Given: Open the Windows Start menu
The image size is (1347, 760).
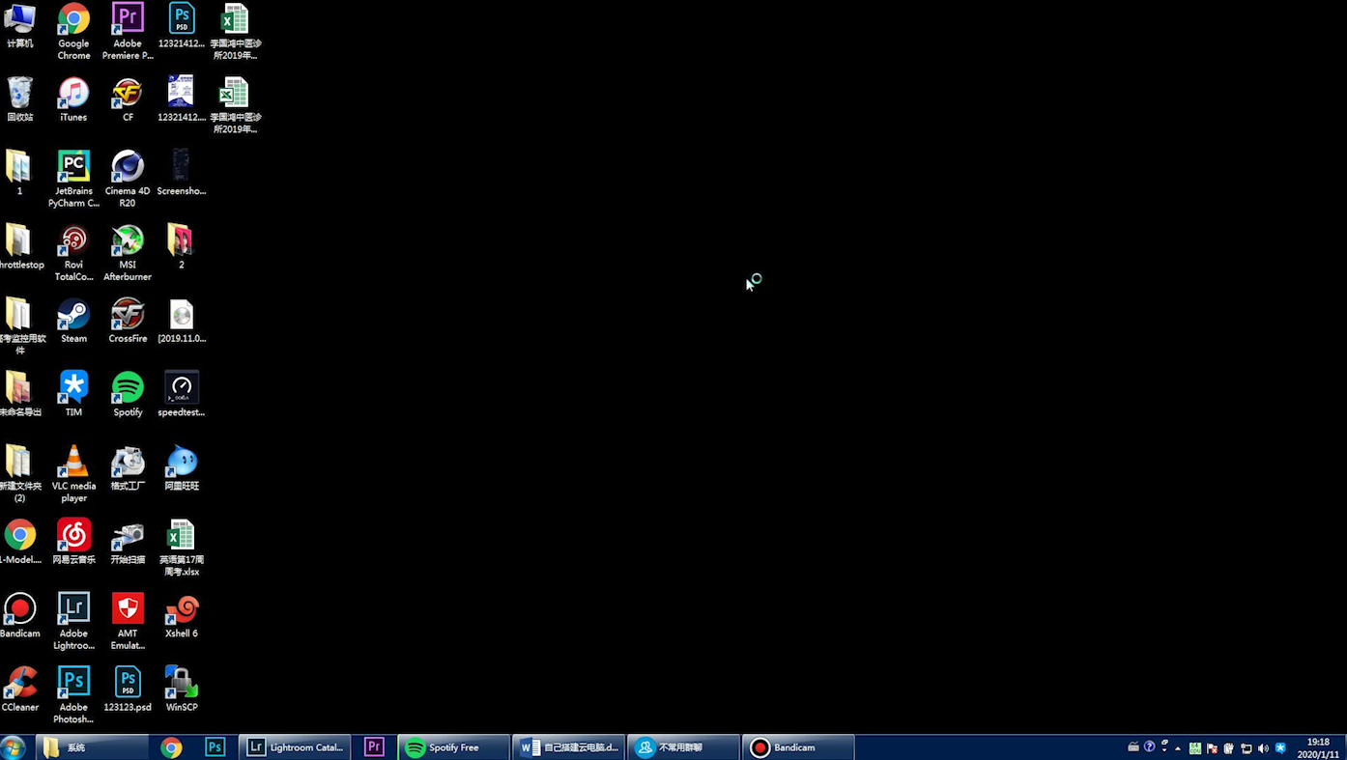Looking at the screenshot, I should pos(14,747).
